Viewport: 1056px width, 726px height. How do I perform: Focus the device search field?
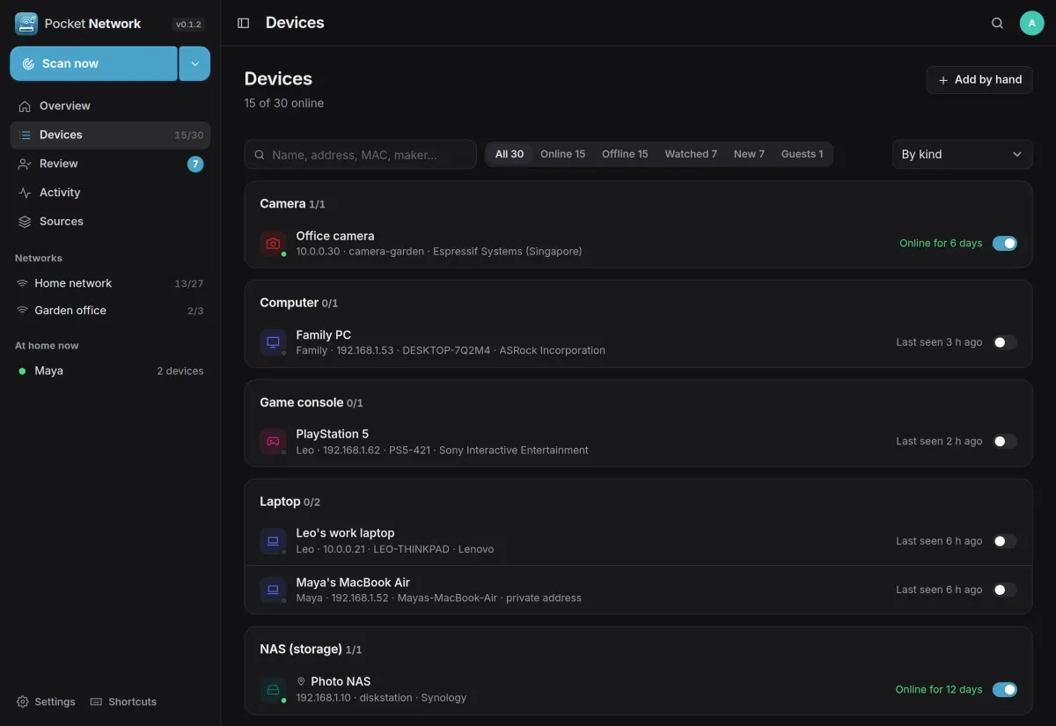pyautogui.click(x=360, y=154)
